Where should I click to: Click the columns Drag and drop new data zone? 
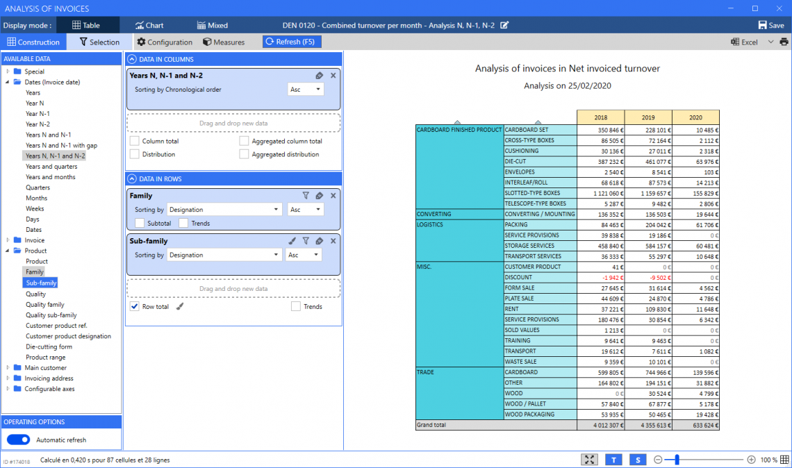pyautogui.click(x=233, y=123)
